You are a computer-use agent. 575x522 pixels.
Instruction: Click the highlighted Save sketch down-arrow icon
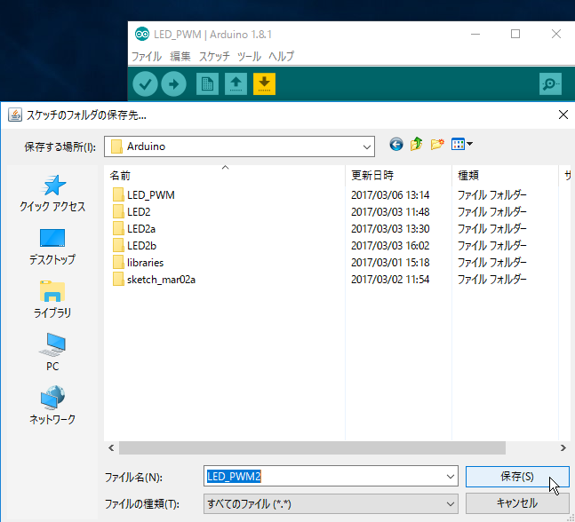264,83
